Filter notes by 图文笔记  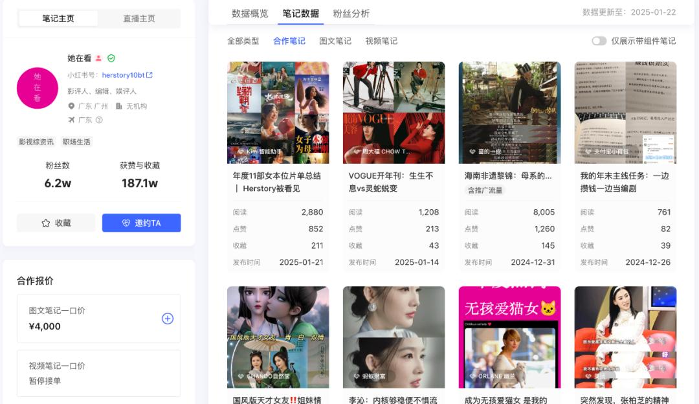coord(337,40)
